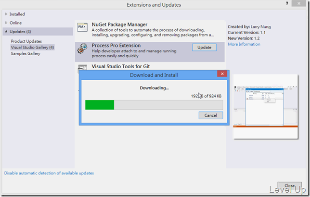Select Visual Studio Gallery (4)
Screen dimensions: 310x197
[x=32, y=48]
